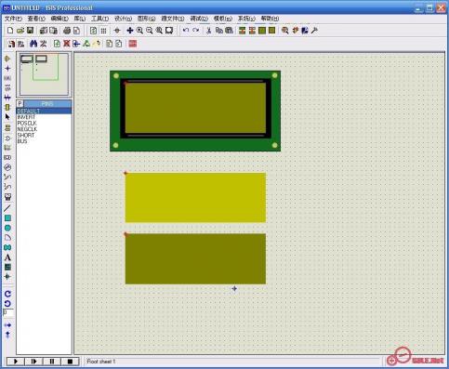Click the cut scissors icon

pyautogui.click(x=208, y=31)
